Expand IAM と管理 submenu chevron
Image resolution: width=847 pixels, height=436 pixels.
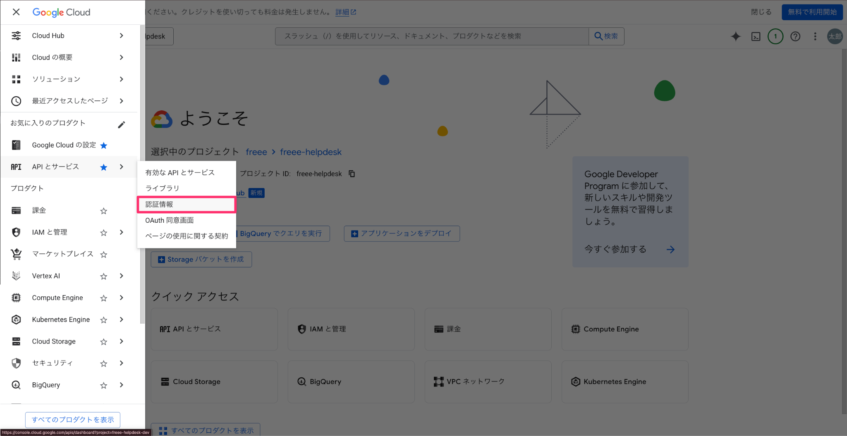122,232
